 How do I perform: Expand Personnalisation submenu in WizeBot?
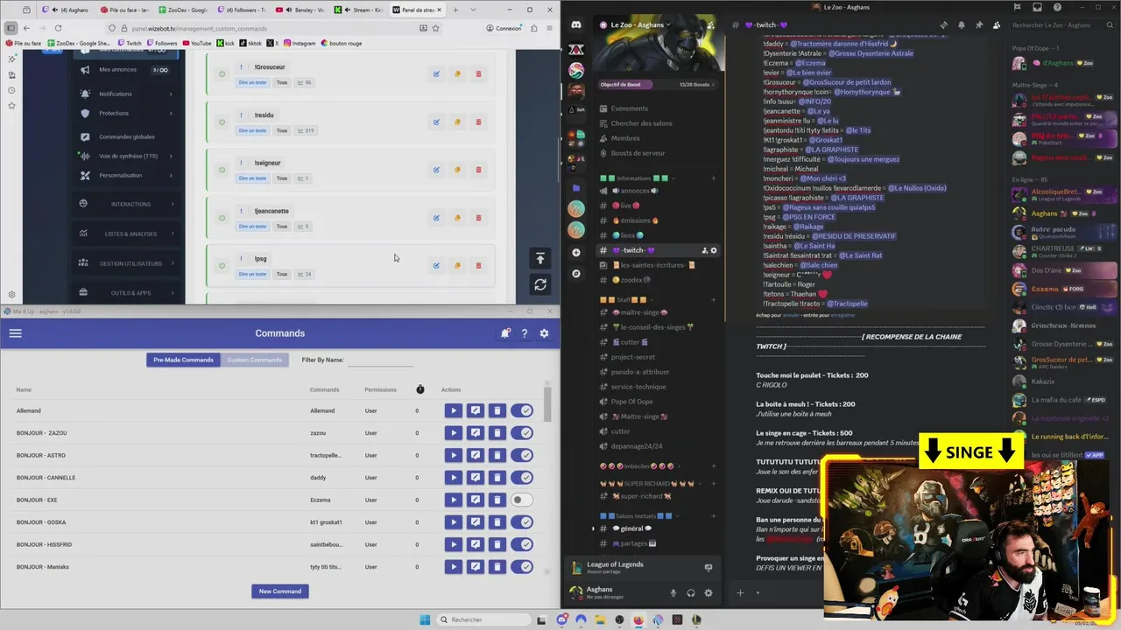point(126,175)
